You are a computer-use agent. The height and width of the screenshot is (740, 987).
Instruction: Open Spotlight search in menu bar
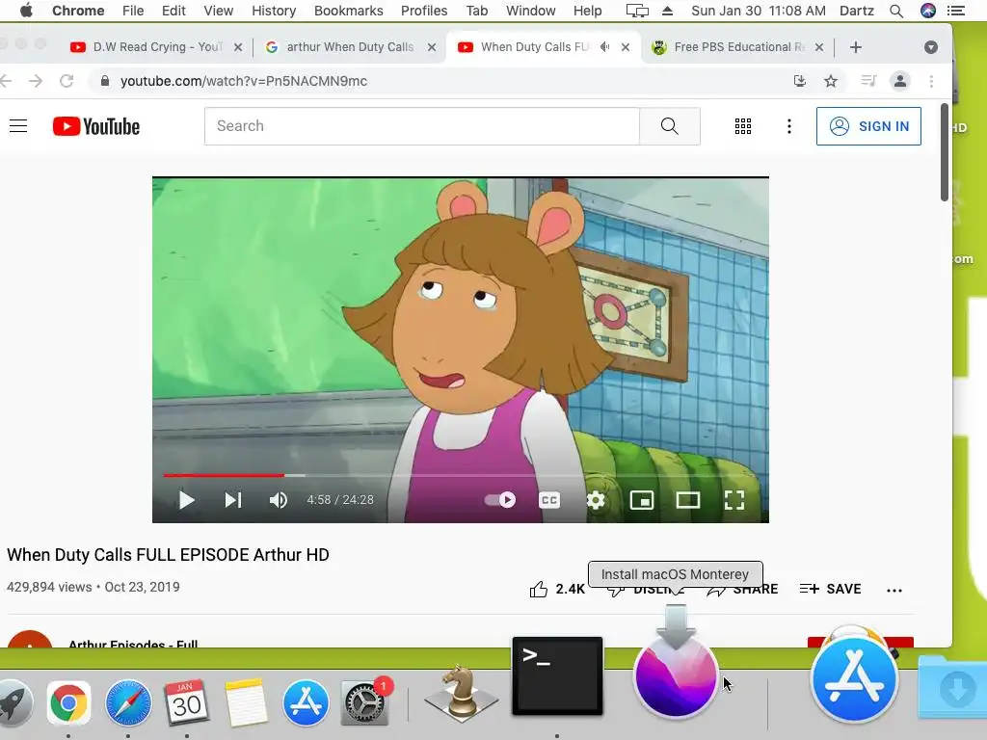(896, 11)
